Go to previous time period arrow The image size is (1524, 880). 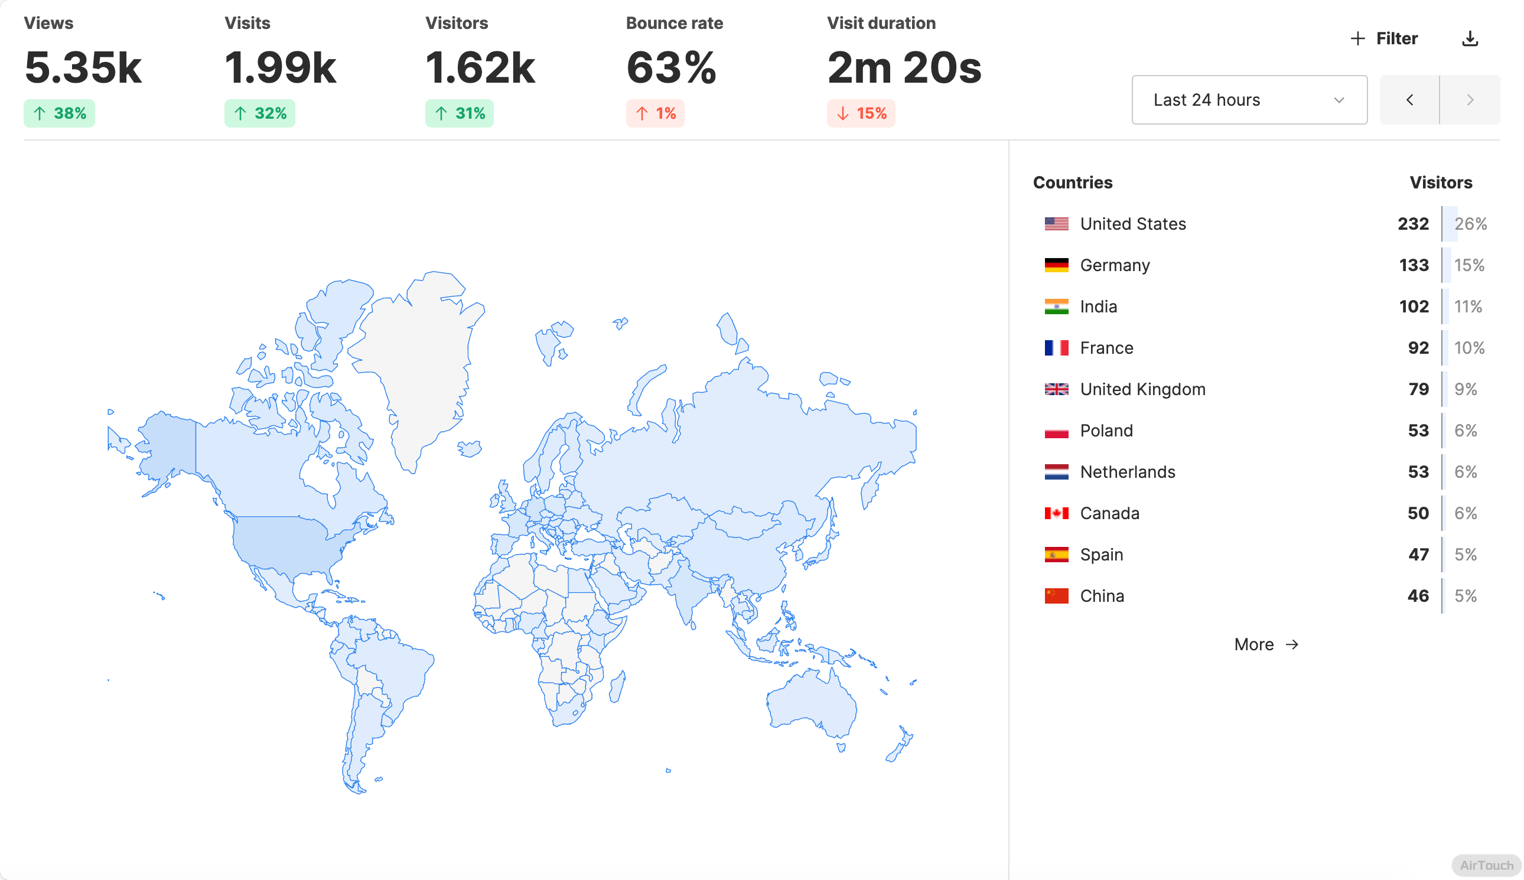pyautogui.click(x=1409, y=100)
